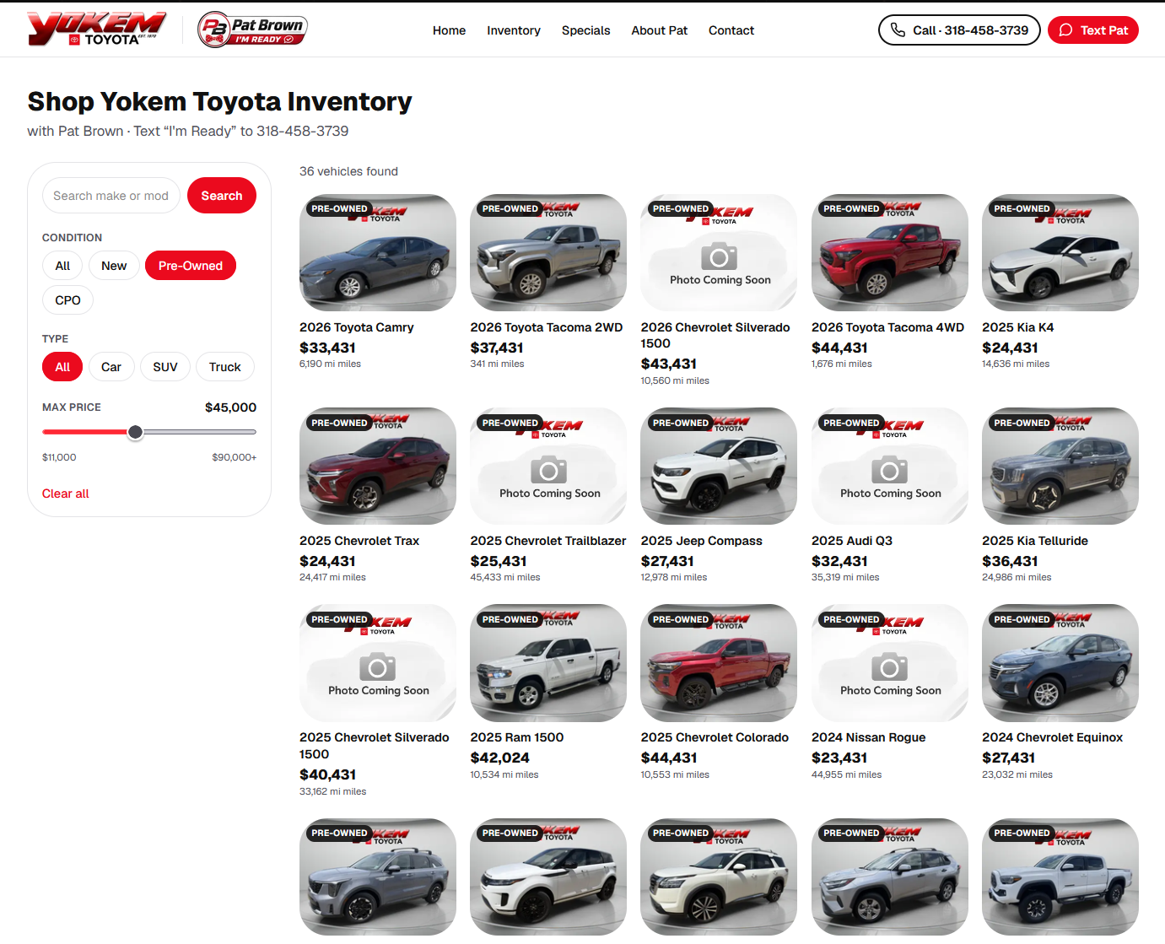Click the 2025 Audi Q3 title
The width and height of the screenshot is (1165, 944).
tap(852, 541)
